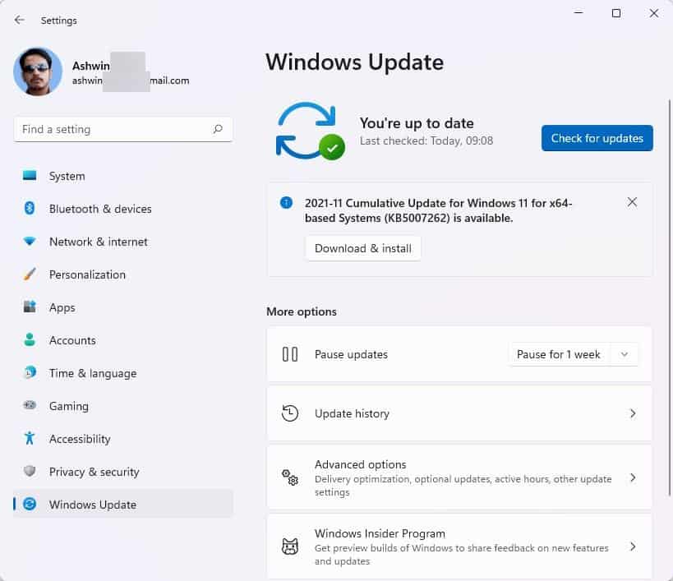Maximize the Settings window
This screenshot has width=673, height=581.
(616, 13)
